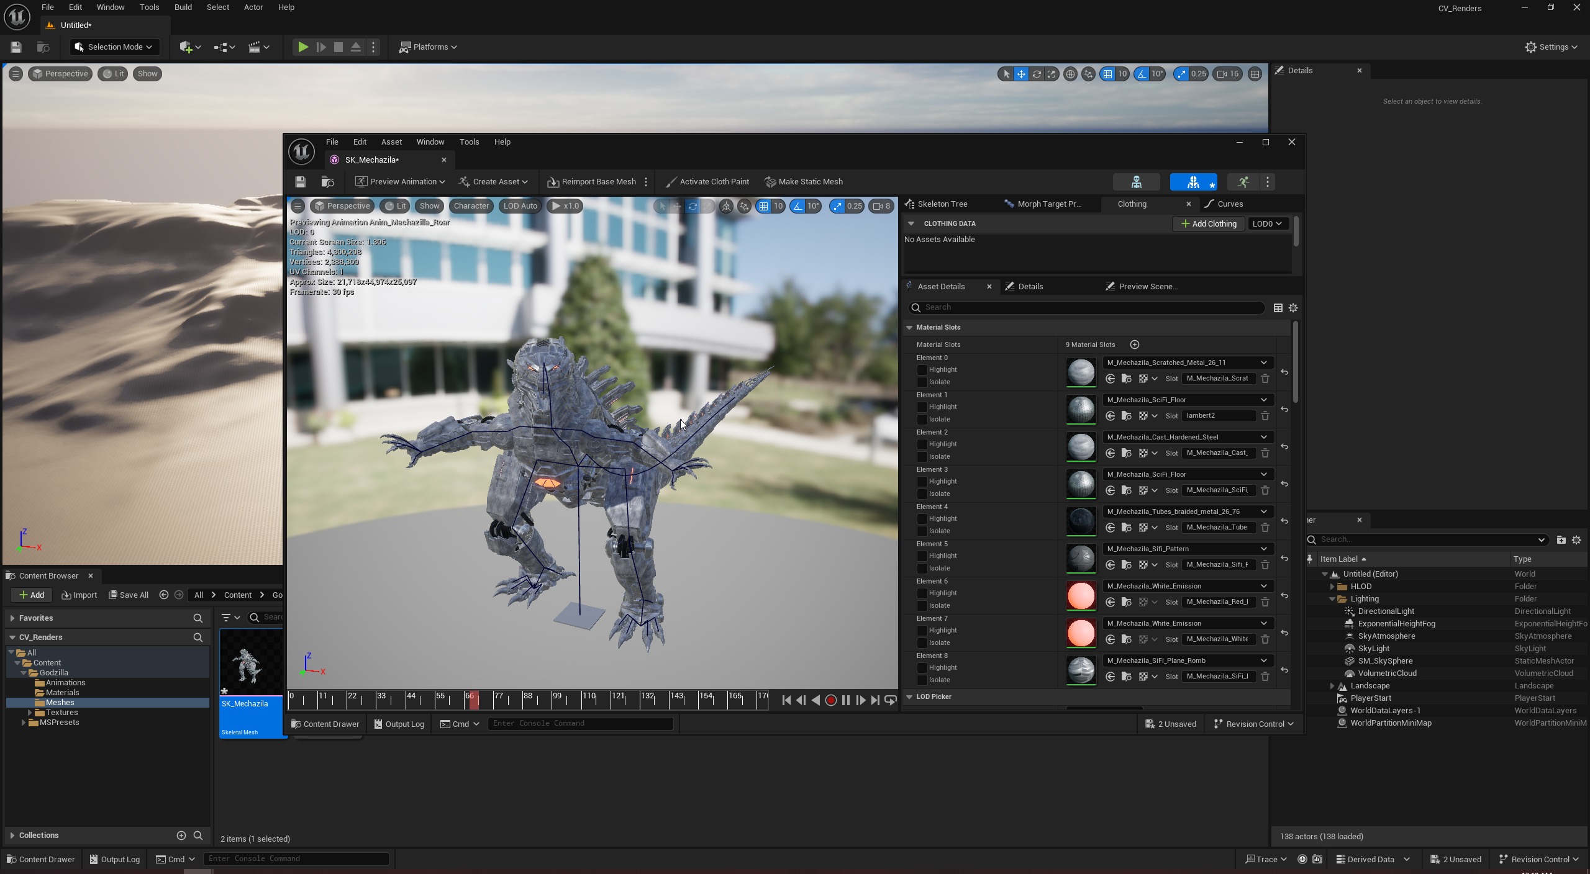Open the LOD0 clothing dropdown
1590x874 pixels.
(x=1267, y=223)
